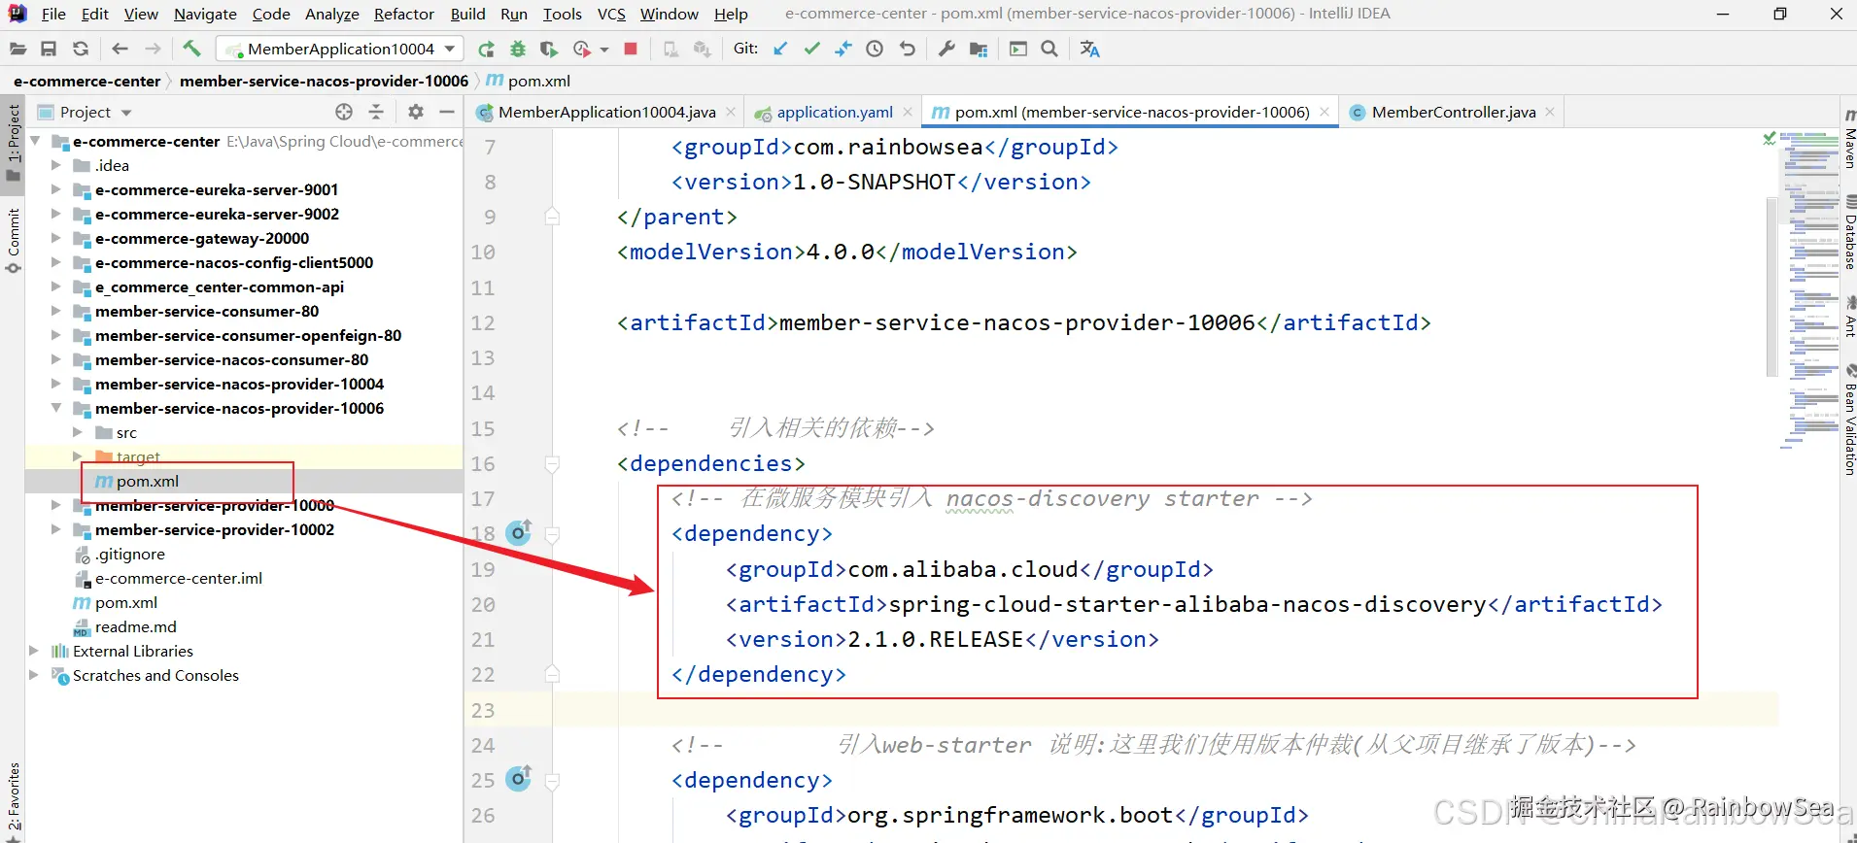This screenshot has height=843, width=1857.
Task: Open Project Structure toolbar icon
Action: (979, 49)
